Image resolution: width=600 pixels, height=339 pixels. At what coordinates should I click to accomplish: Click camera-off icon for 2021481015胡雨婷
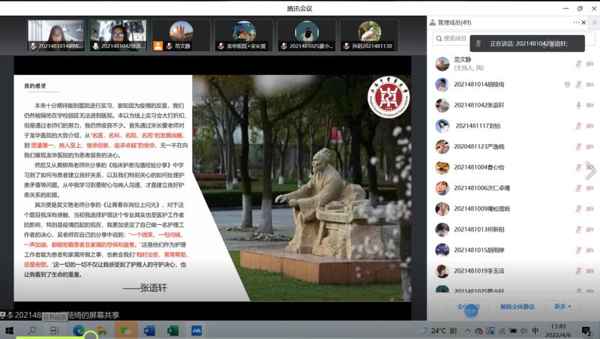(589, 250)
